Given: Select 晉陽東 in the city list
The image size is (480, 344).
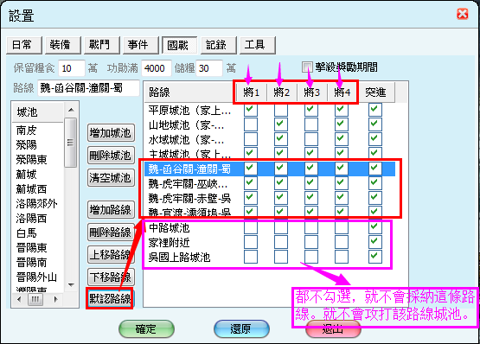Looking at the screenshot, I should pos(31,247).
